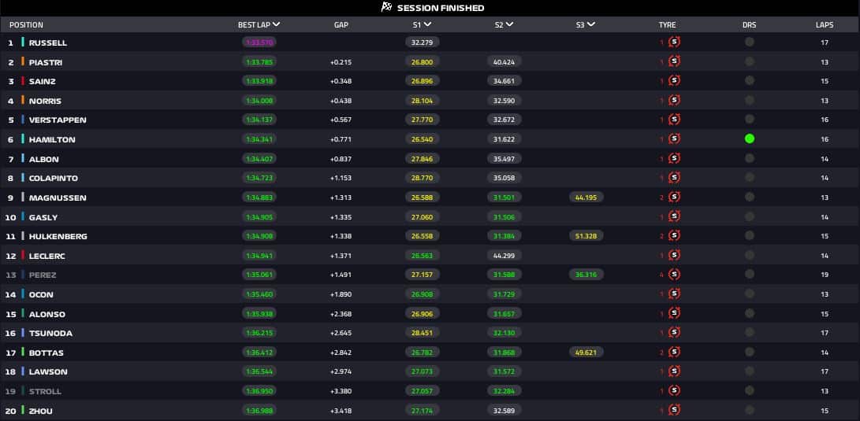
Task: Click Bottas's soft tyre icon
Action: (674, 352)
